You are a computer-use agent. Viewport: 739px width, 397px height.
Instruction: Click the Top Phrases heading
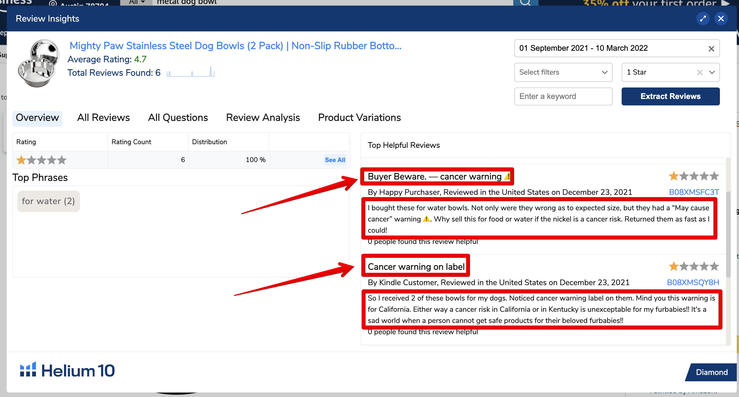[40, 177]
